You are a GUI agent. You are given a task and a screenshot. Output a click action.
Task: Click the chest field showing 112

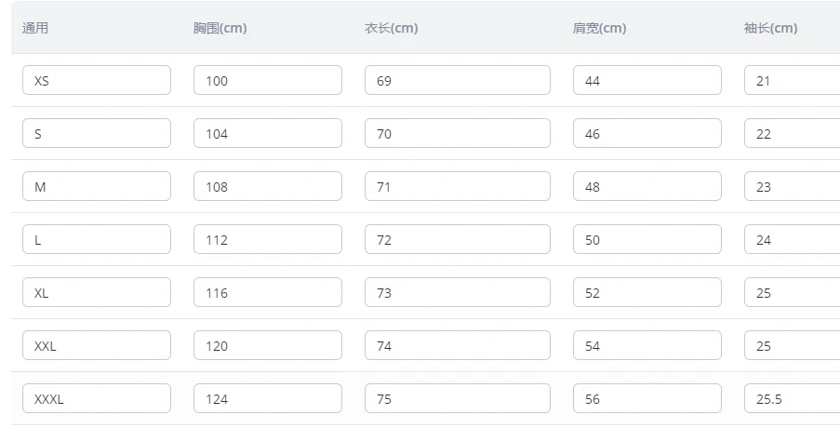pos(268,239)
